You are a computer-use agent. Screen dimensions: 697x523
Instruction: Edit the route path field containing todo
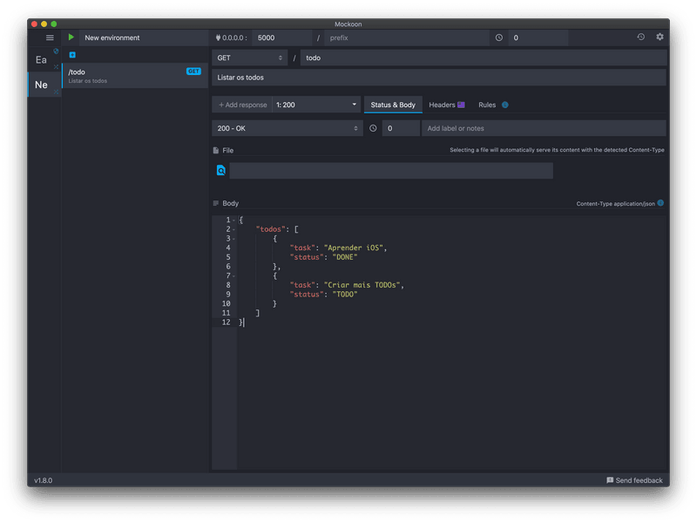484,58
